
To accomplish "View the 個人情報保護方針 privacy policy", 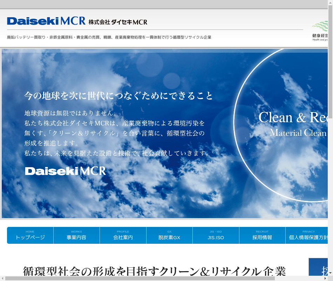I will coord(307,235).
